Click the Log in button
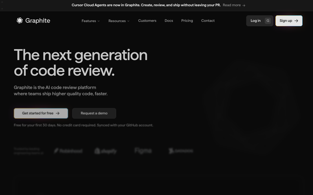 pyautogui.click(x=260, y=21)
